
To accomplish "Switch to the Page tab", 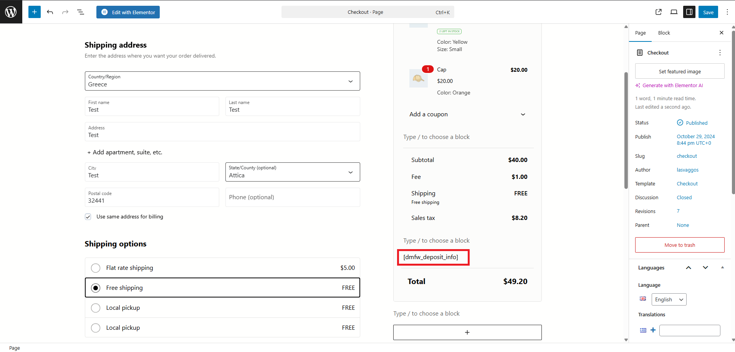I will [640, 33].
